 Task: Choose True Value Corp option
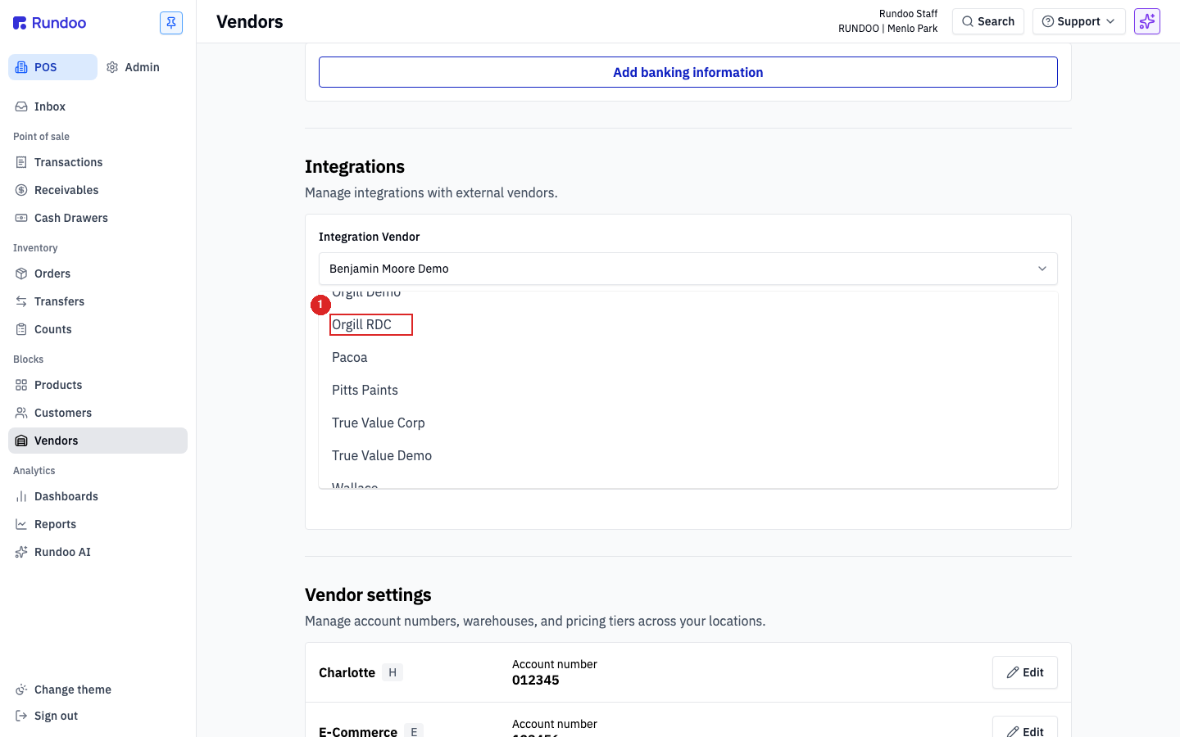(688, 423)
